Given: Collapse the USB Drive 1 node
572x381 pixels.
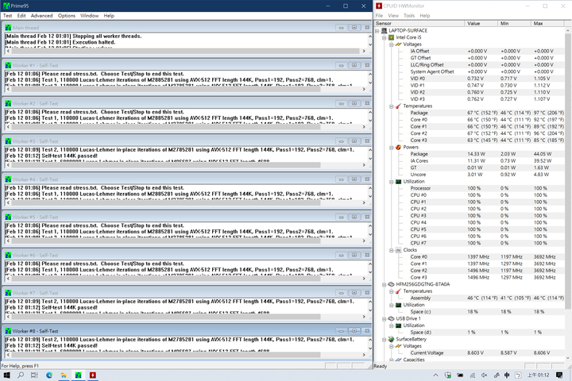Looking at the screenshot, I should pos(385,318).
